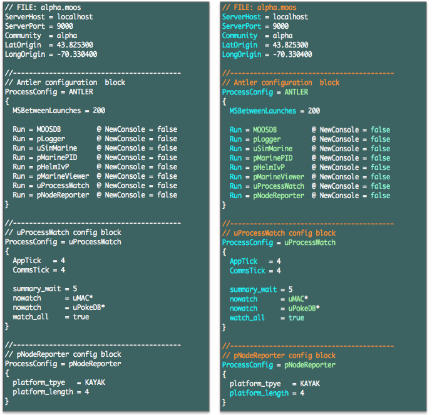Screen dimensions: 432x415
Task: Click latitude value '43.825300' in left pane
Action: click(x=70, y=45)
